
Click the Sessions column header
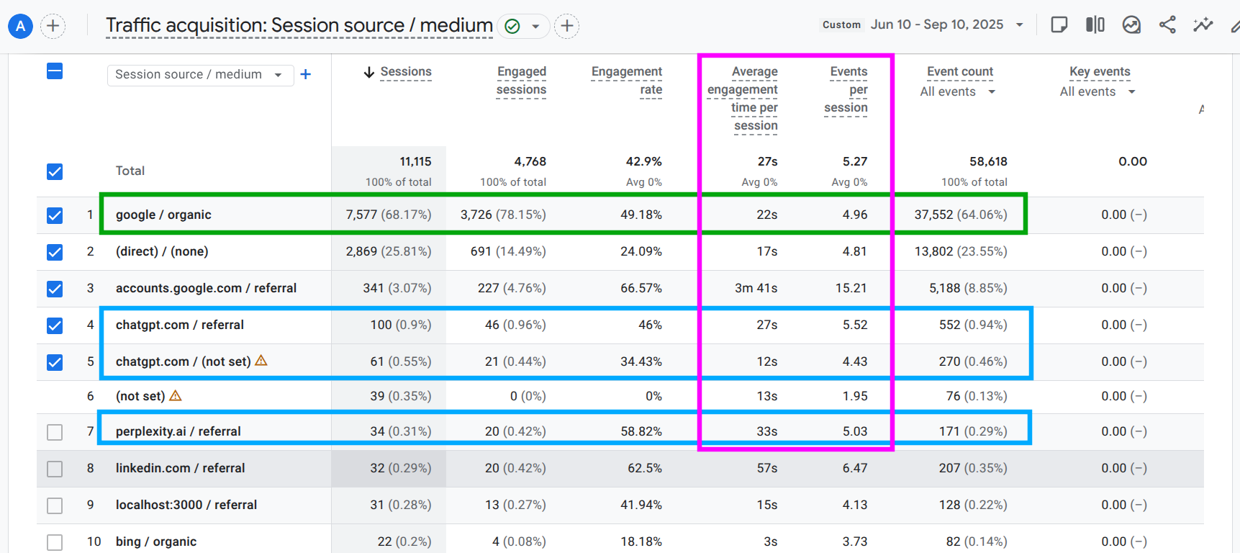click(x=405, y=72)
